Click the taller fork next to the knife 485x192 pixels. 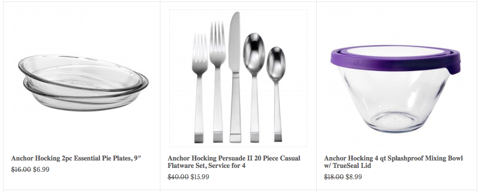tap(218, 82)
